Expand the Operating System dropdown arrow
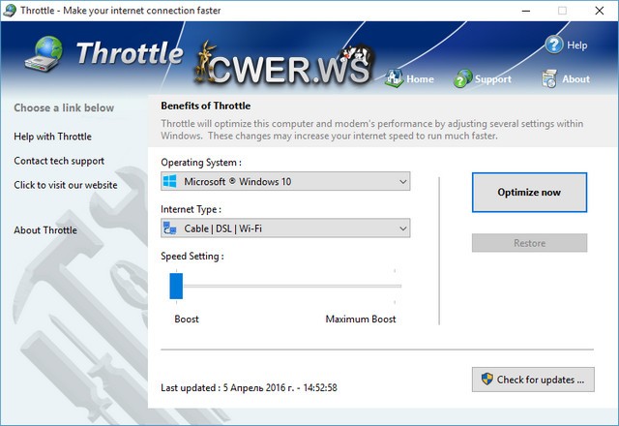619x426 pixels. [401, 182]
